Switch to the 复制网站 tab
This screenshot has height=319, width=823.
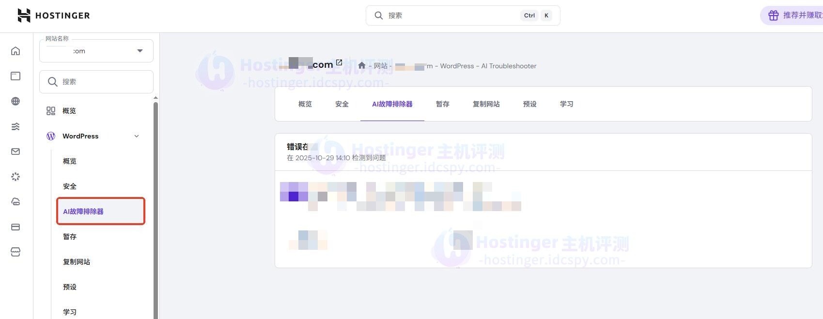pyautogui.click(x=486, y=104)
